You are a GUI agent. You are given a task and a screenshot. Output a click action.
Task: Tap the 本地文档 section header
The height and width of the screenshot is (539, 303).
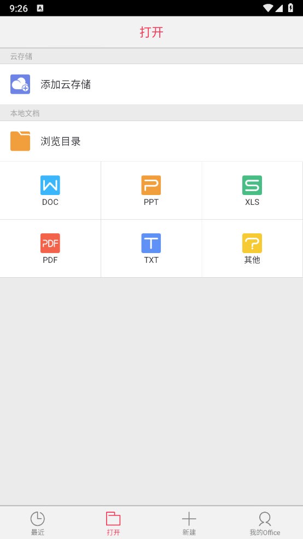point(25,113)
